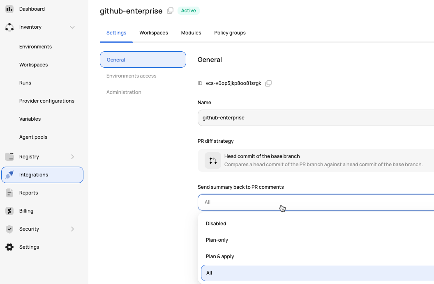
Task: Click the Security shield icon
Action: click(x=9, y=229)
